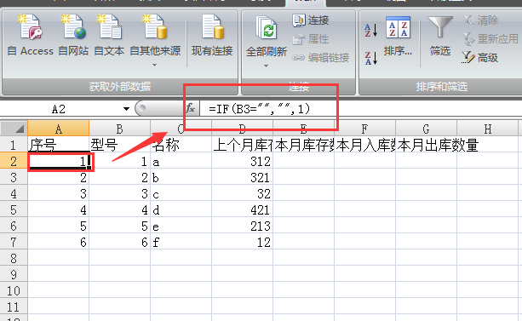Select row 8 header
This screenshot has width=522, height=321.
click(x=14, y=258)
